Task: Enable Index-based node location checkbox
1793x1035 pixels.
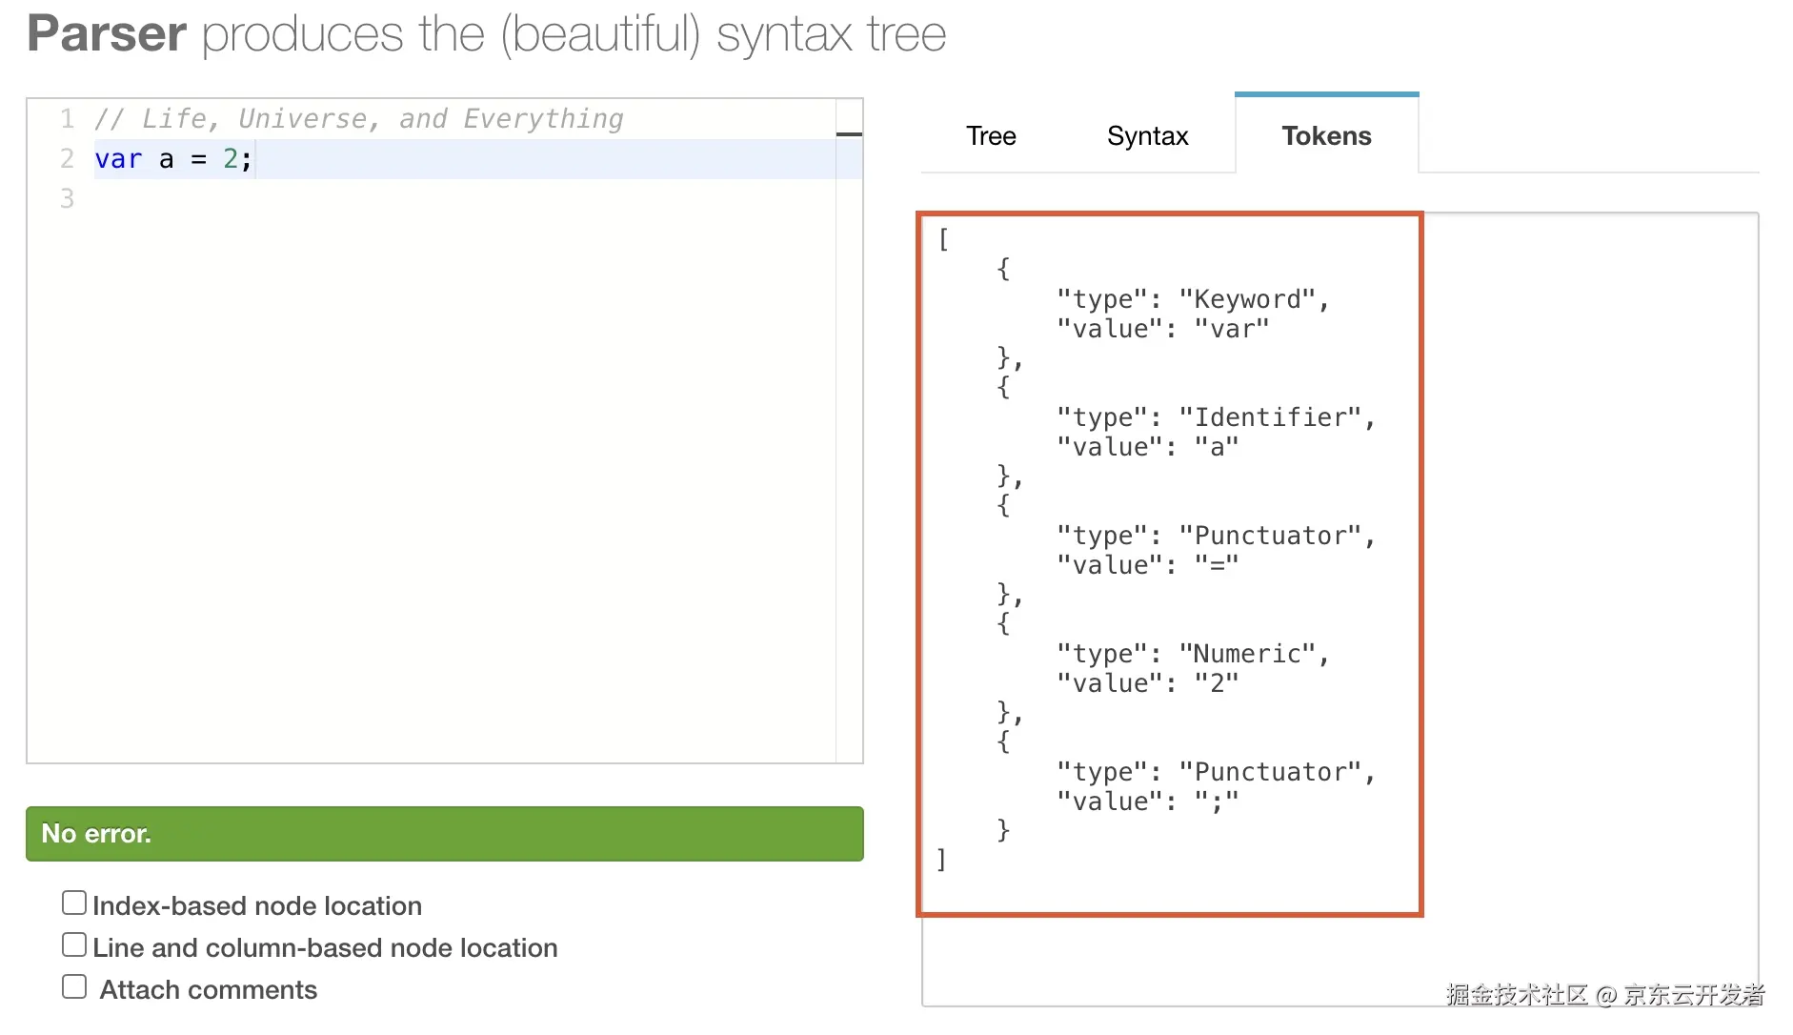Action: [74, 903]
